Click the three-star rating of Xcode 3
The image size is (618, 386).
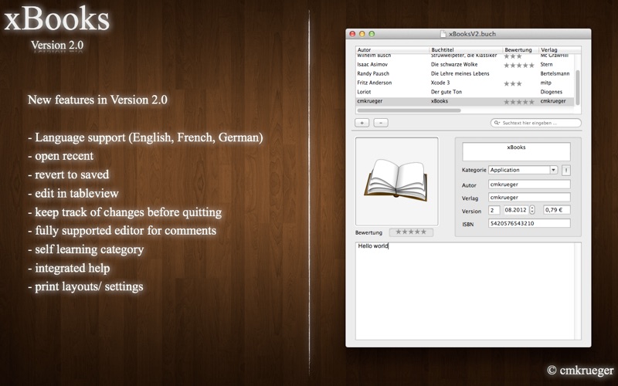[513, 83]
